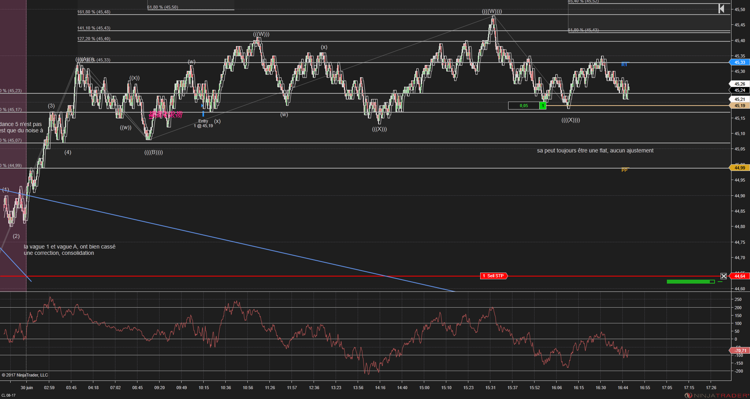Click the 16:44 time axis label
The height and width of the screenshot is (399, 750).
(623, 388)
